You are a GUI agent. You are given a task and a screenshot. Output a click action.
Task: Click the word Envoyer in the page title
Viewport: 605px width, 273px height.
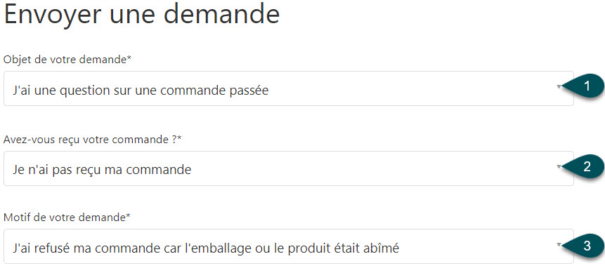click(x=53, y=15)
